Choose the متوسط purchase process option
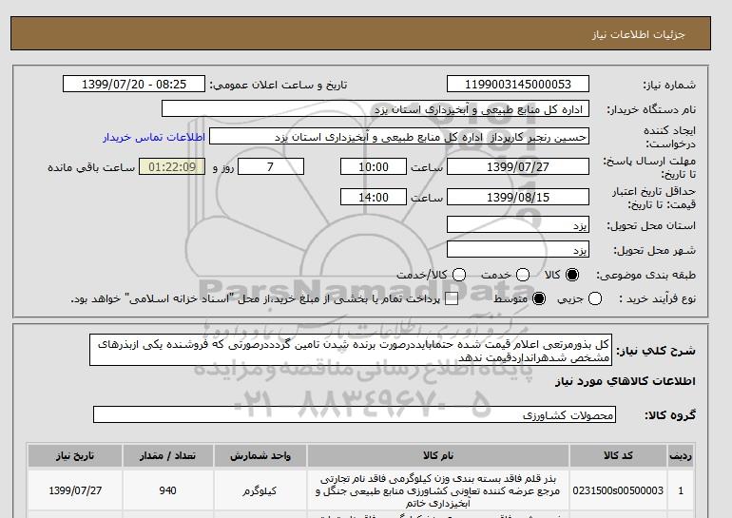 pyautogui.click(x=539, y=298)
